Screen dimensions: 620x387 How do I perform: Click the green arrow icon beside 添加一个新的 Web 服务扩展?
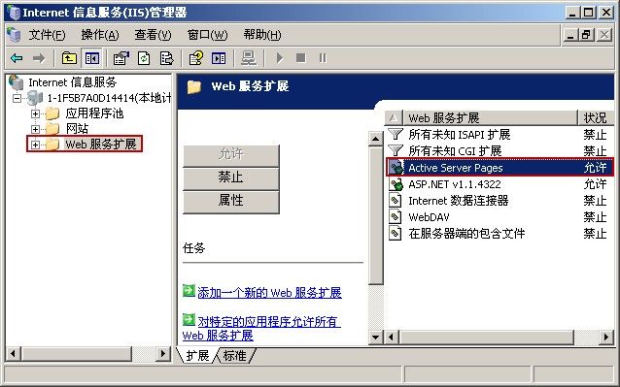pos(189,291)
